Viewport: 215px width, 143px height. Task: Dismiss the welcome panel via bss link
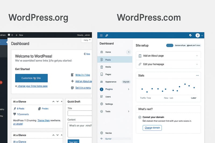click(x=87, y=54)
